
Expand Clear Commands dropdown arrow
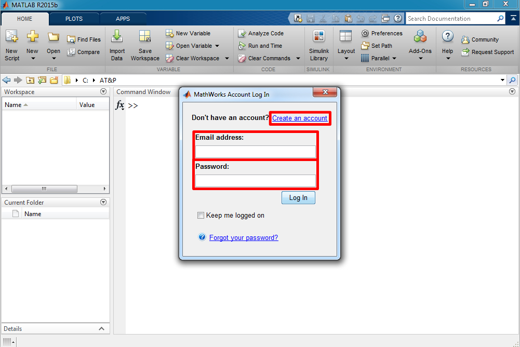pyautogui.click(x=298, y=58)
